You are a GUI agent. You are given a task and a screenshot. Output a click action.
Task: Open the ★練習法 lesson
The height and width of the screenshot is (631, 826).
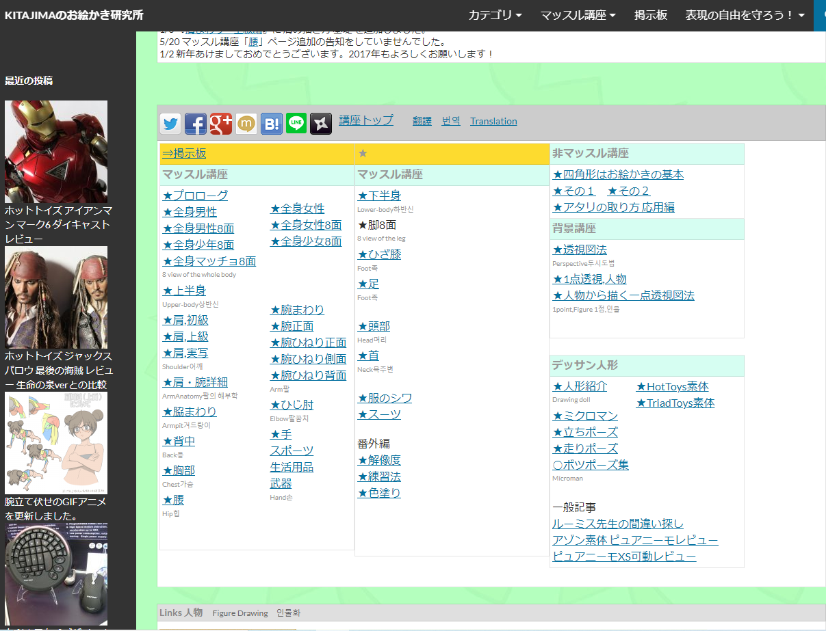point(379,476)
